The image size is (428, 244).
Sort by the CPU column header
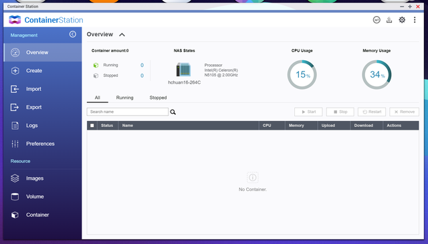(272, 126)
